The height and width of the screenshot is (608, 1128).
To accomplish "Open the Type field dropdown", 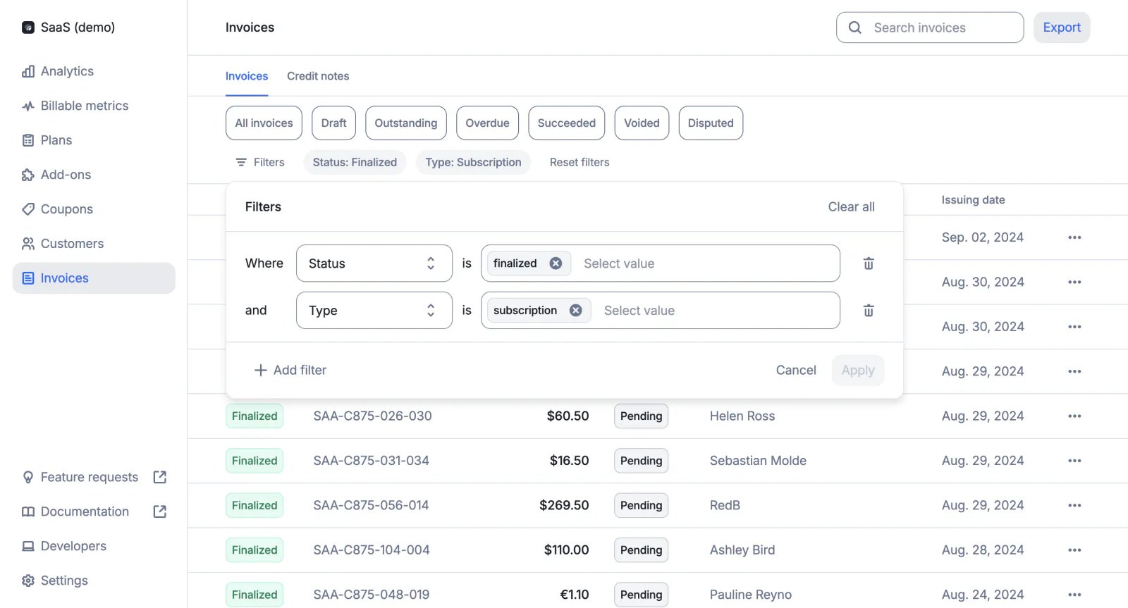I will [374, 311].
